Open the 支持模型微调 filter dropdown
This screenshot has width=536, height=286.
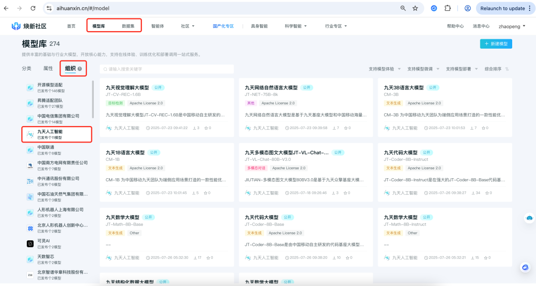(x=423, y=69)
